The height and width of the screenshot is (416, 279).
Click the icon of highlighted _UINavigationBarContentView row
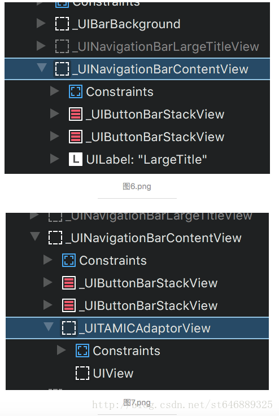click(x=62, y=69)
